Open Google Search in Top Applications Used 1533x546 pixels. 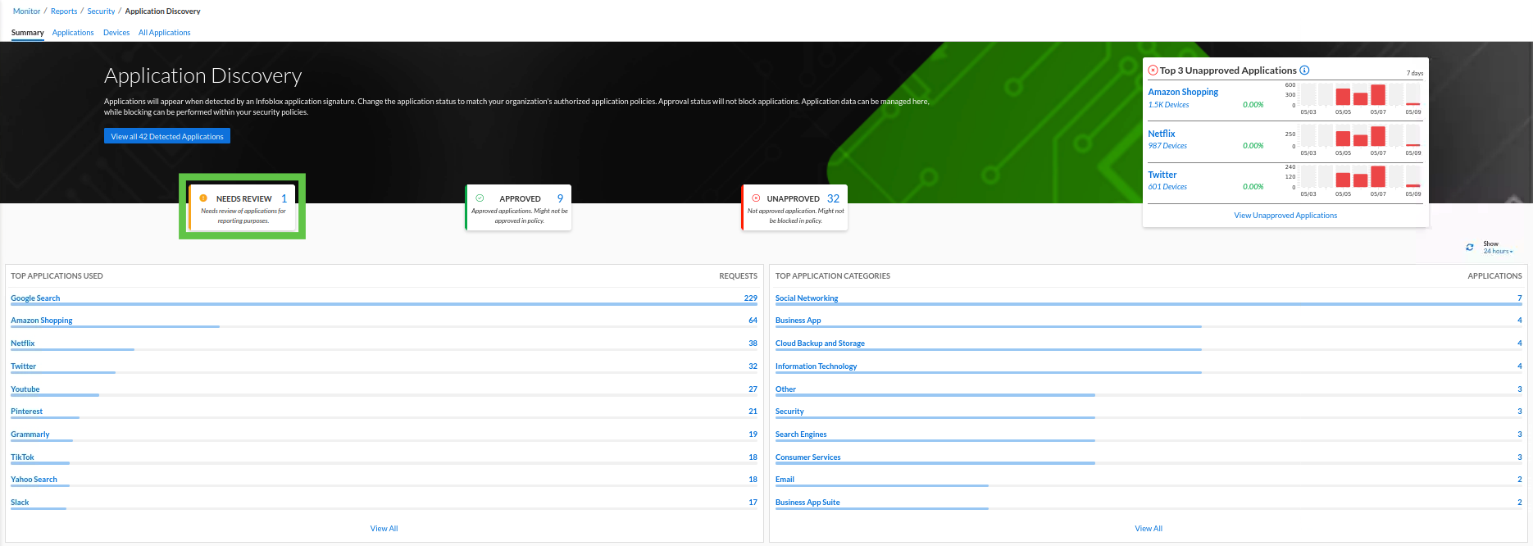35,298
